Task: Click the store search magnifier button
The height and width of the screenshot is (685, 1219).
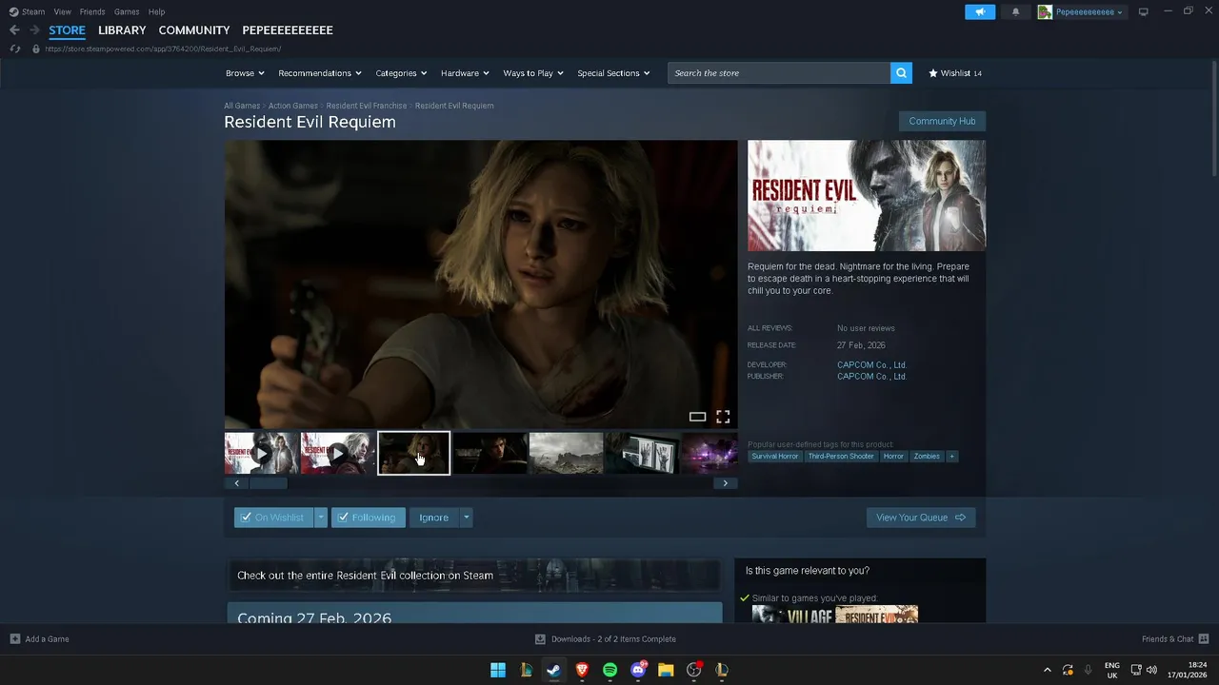Action: click(901, 73)
